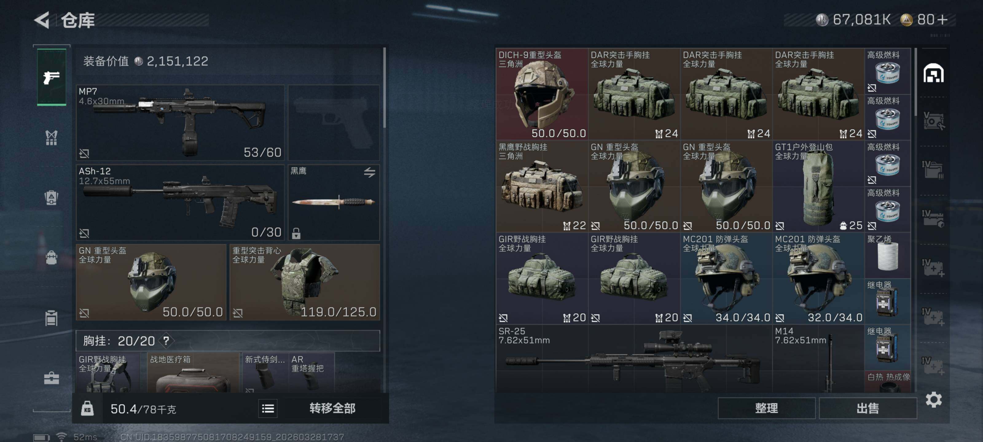983x442 pixels.
Task: Click the stash scrollbar beside the item grid
Action: pos(916,82)
